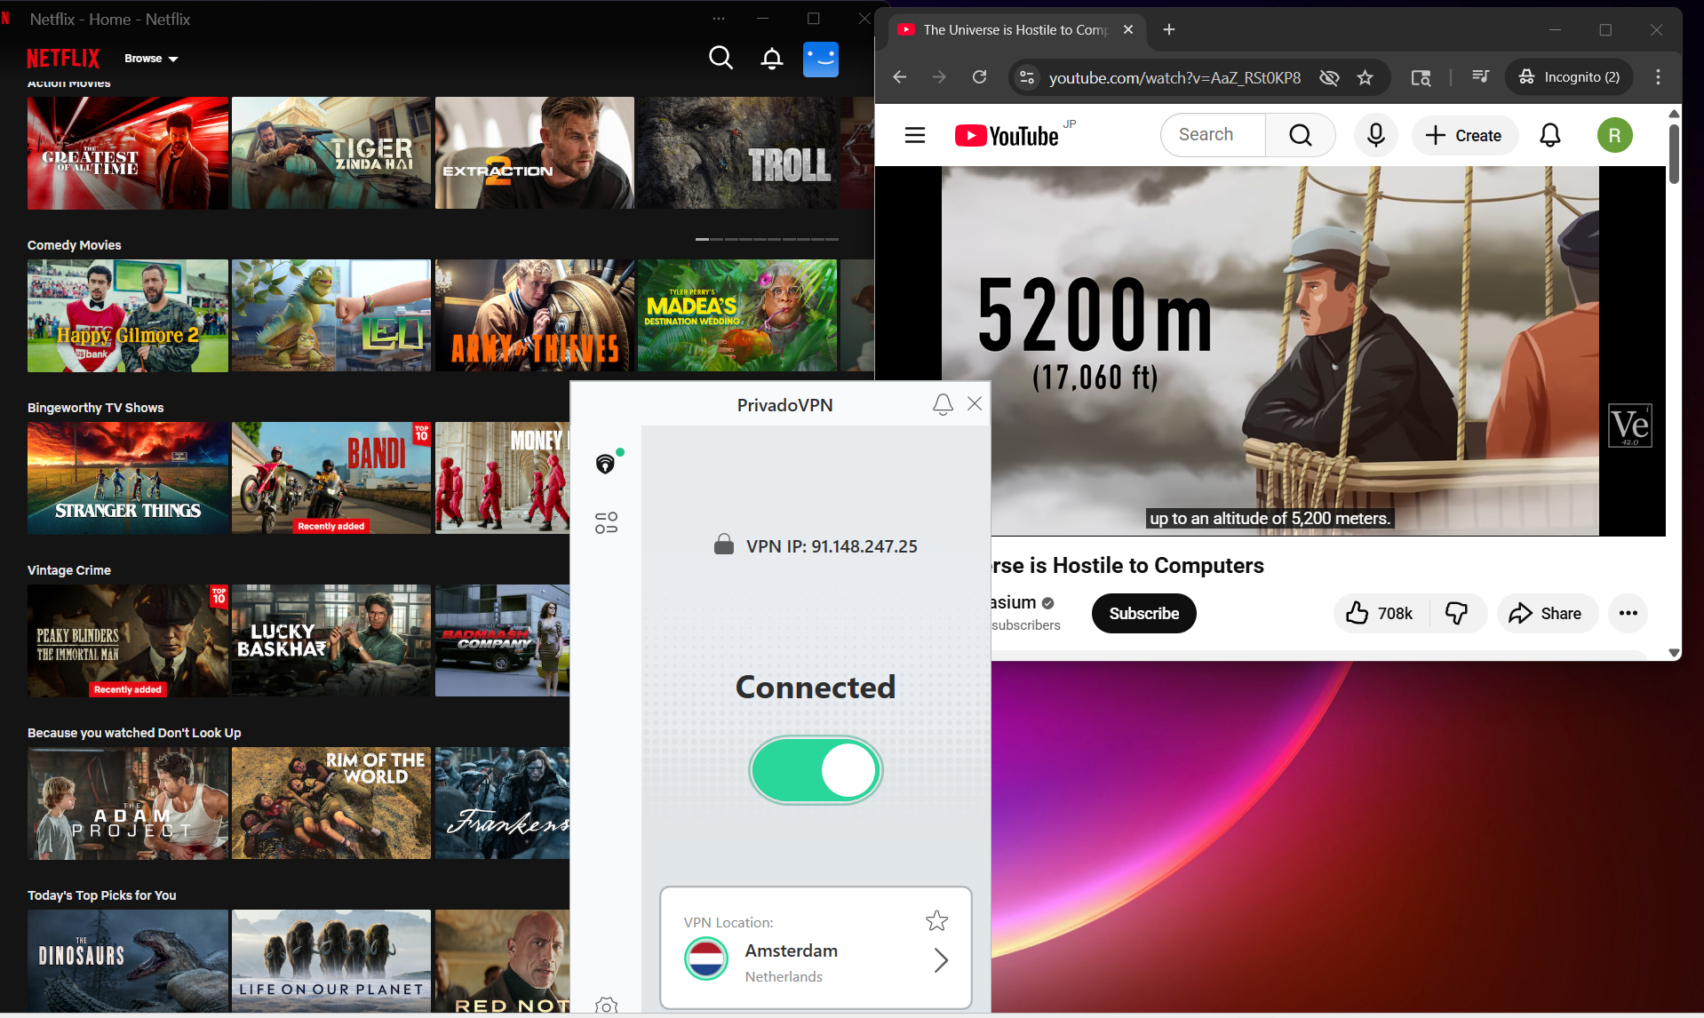The image size is (1704, 1018).
Task: Open Madea's Destination Wedding thumbnail
Action: pos(737,315)
